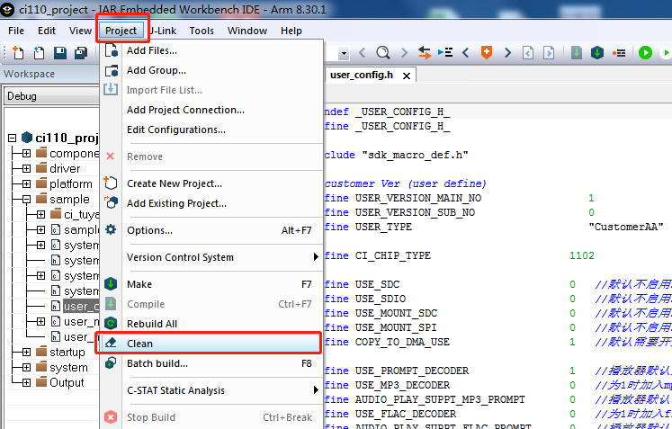Select the startup folder in workspace tree

[x=67, y=353]
